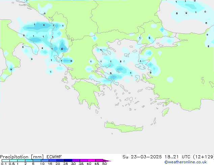Select the 10–15 mm legend swatch
The image size is (214, 165).
(x=45, y=161)
